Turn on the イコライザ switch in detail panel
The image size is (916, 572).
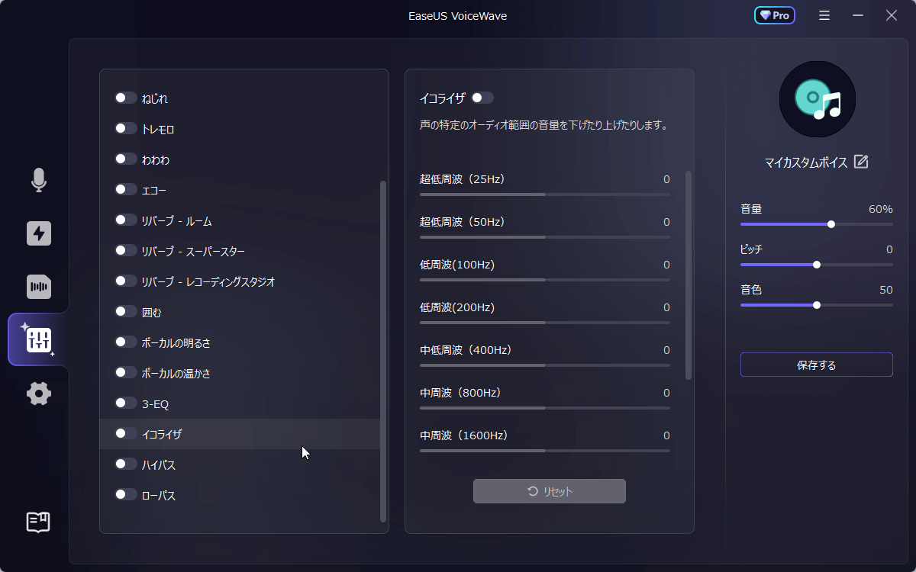(x=482, y=98)
